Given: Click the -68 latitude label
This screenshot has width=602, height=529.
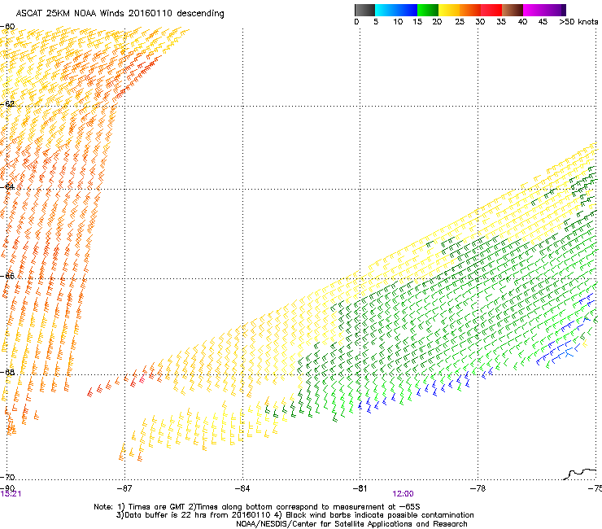Looking at the screenshot, I should pos(7,372).
